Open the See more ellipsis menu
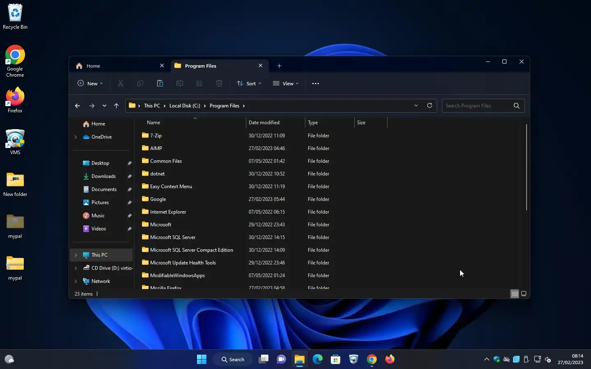 tap(316, 83)
